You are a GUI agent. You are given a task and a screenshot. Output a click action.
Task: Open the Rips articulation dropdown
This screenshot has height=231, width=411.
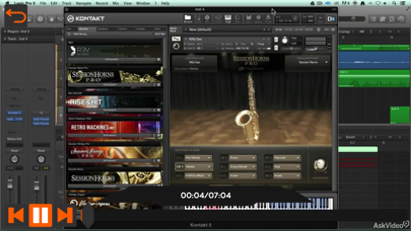click(287, 167)
